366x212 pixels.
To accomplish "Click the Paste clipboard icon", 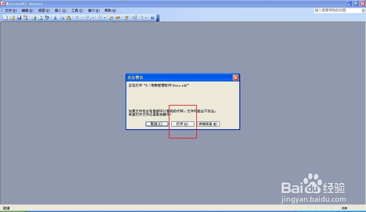I will (68, 18).
